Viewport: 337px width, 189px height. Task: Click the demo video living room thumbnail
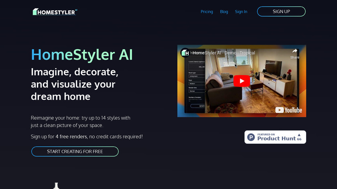(242, 81)
